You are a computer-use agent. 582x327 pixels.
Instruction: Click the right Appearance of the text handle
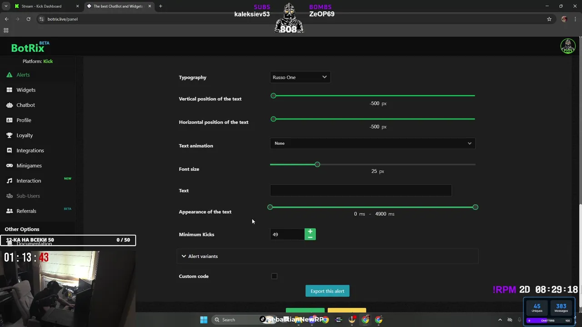[475, 207]
